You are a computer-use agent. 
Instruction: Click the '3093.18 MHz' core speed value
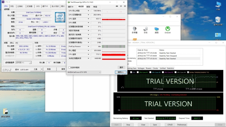pos(24,46)
